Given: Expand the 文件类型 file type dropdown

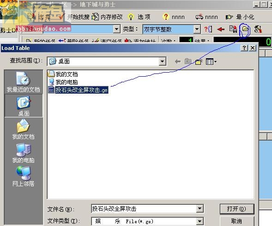Looking at the screenshot, I should tap(199, 221).
